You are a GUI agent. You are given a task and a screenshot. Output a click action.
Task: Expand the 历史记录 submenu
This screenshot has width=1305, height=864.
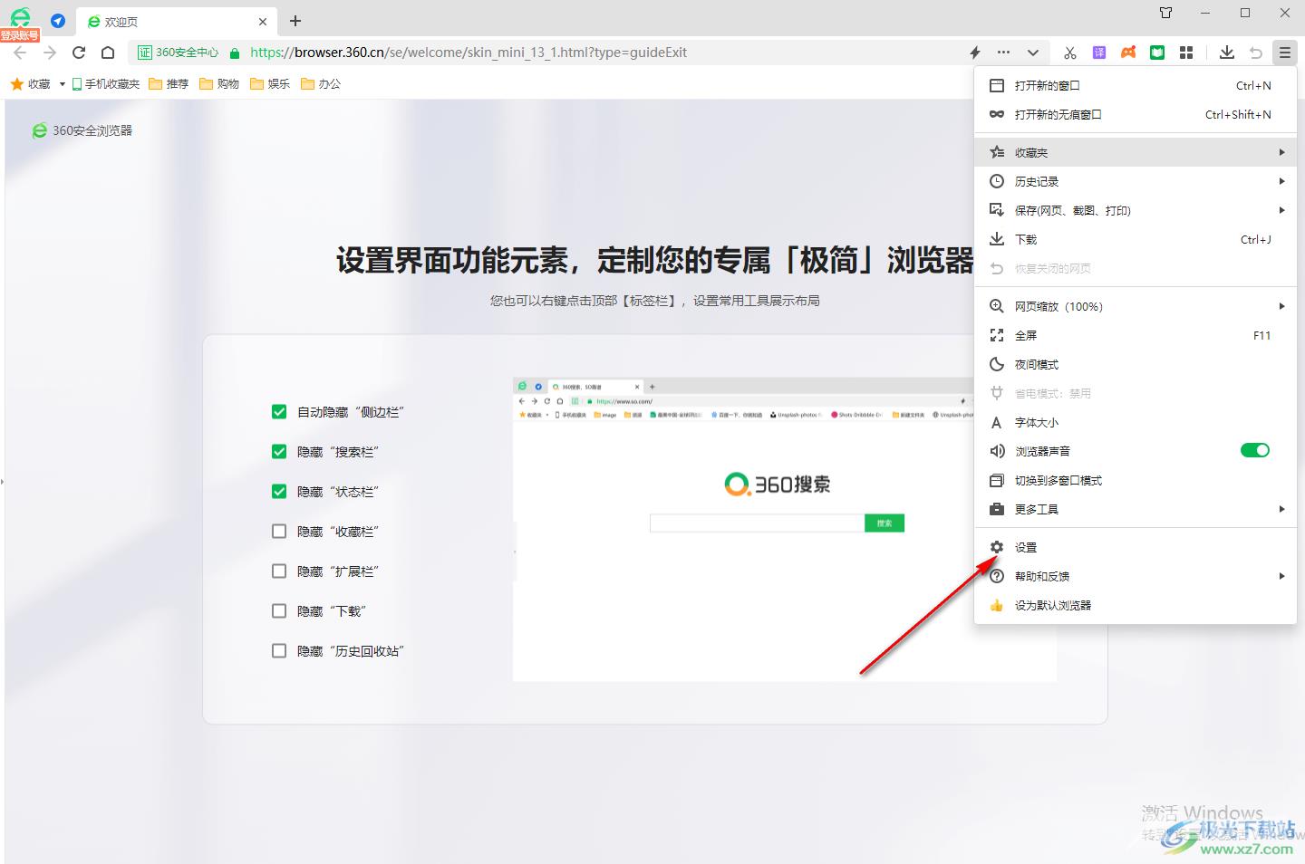coord(1136,181)
